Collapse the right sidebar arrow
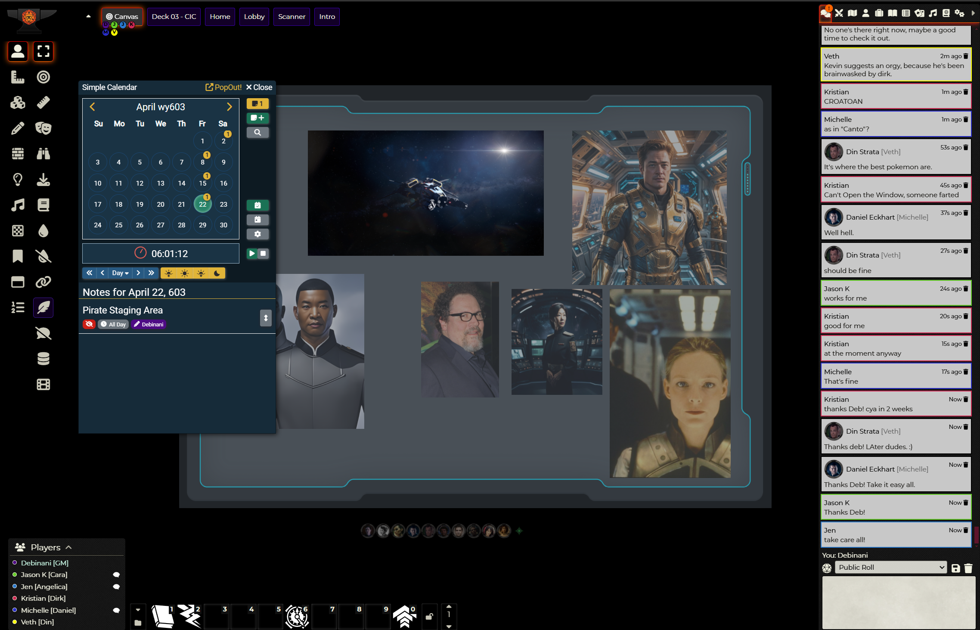The image size is (980, 630). [973, 13]
